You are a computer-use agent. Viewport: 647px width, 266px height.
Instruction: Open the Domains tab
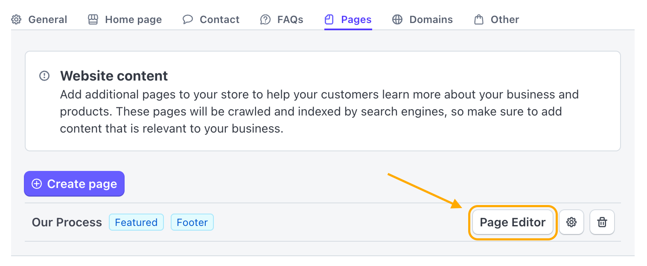431,19
